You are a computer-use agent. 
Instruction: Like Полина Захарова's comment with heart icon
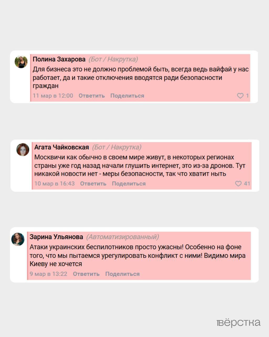pyautogui.click(x=240, y=96)
